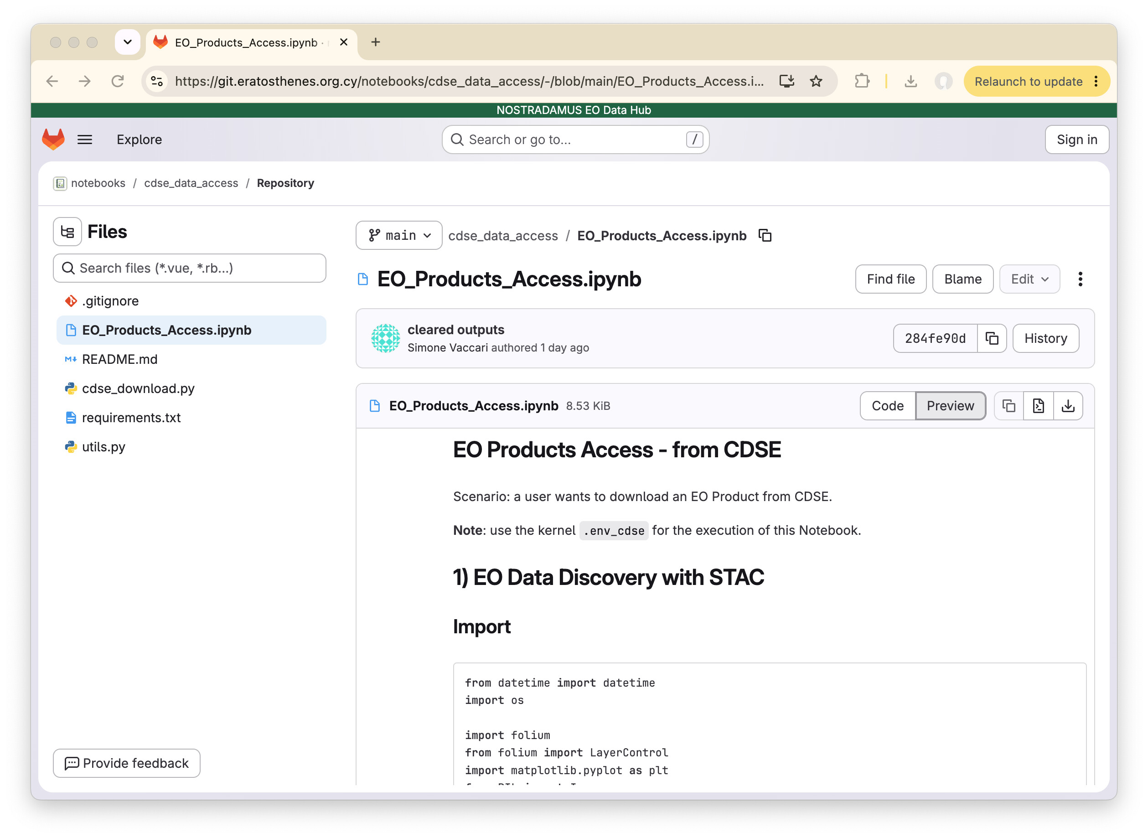
Task: Open cdse_download.py in file tree
Action: pos(191,388)
